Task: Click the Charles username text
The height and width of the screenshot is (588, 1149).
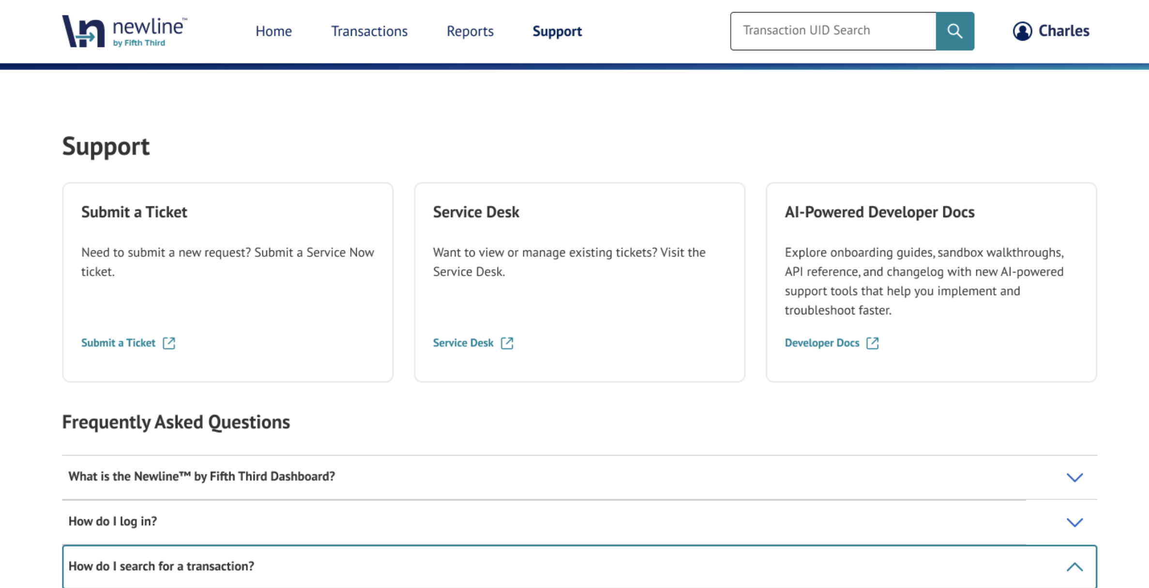Action: coord(1063,31)
